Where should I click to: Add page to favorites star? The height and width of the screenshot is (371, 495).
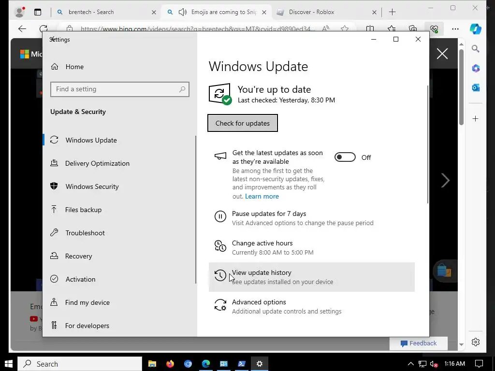[345, 29]
